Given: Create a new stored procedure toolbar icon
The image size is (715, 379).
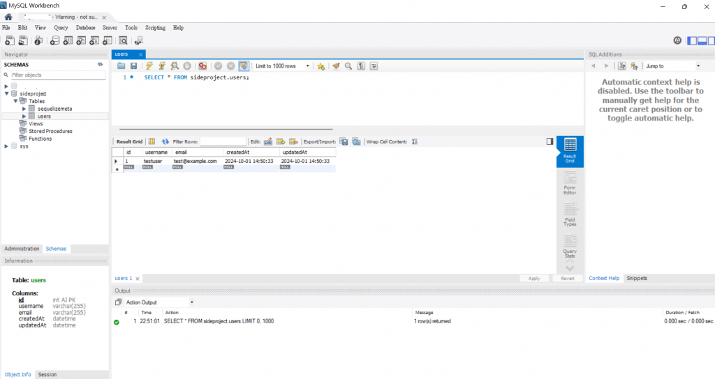Looking at the screenshot, I should pos(94,41).
